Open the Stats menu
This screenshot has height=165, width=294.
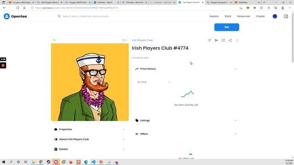click(228, 16)
